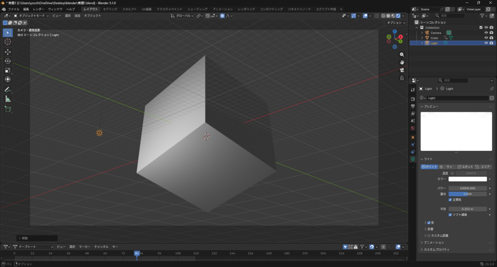Image resolution: width=497 pixels, height=267 pixels.
Task: Toggle camera view with the camera gizmo icon
Action: click(x=402, y=70)
